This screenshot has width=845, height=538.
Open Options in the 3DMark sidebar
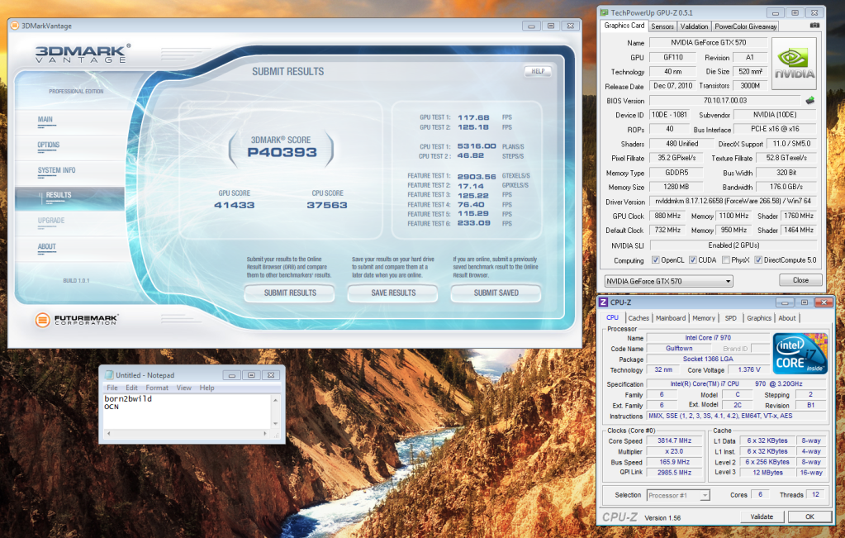point(49,145)
